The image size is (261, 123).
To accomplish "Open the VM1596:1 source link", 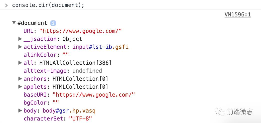I will (x=238, y=15).
